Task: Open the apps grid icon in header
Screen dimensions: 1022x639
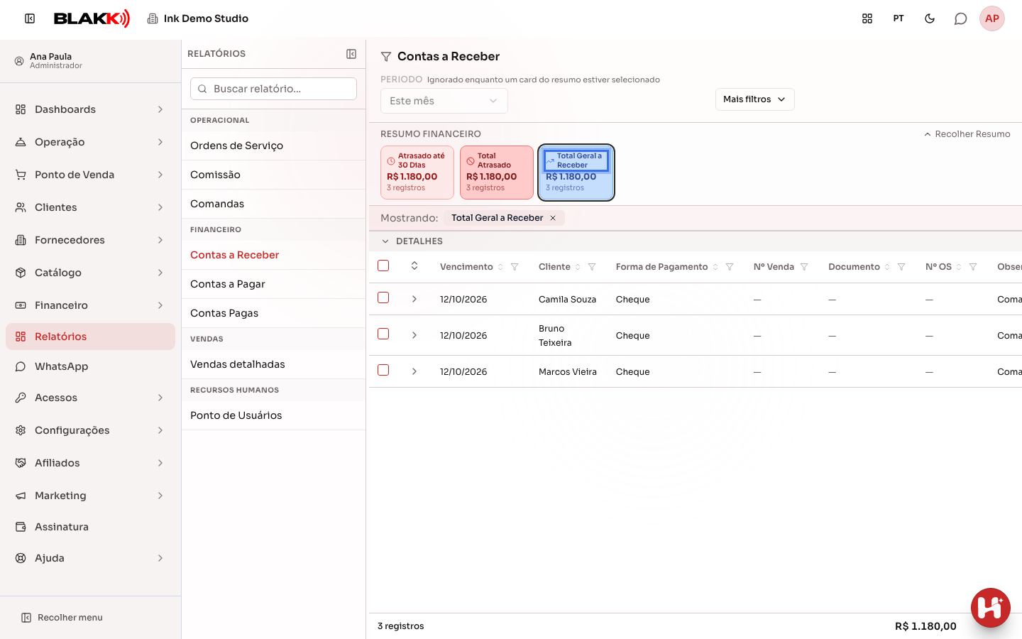Action: [x=867, y=18]
